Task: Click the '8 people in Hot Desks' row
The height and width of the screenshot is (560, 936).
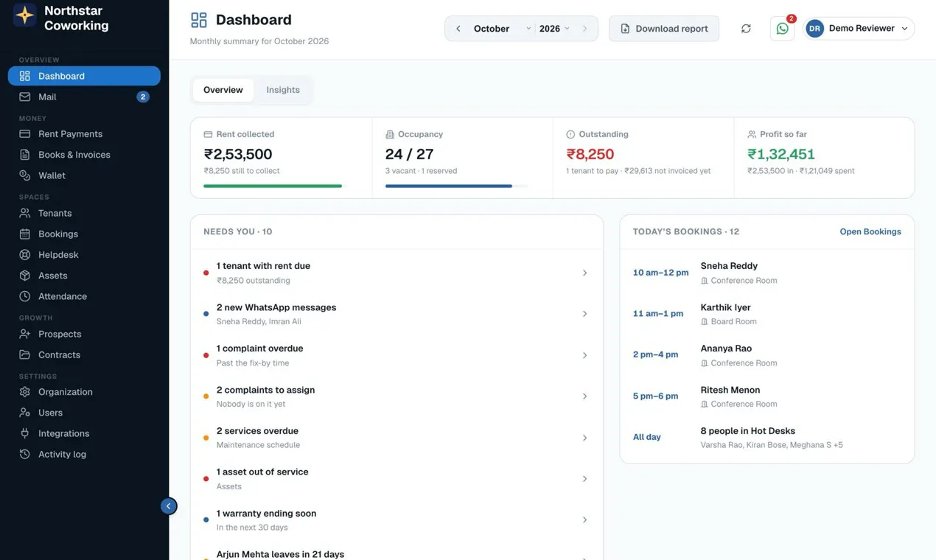Action: [766, 438]
